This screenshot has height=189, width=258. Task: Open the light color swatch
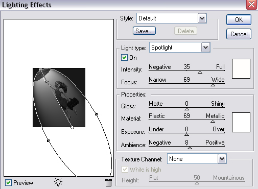click(241, 68)
